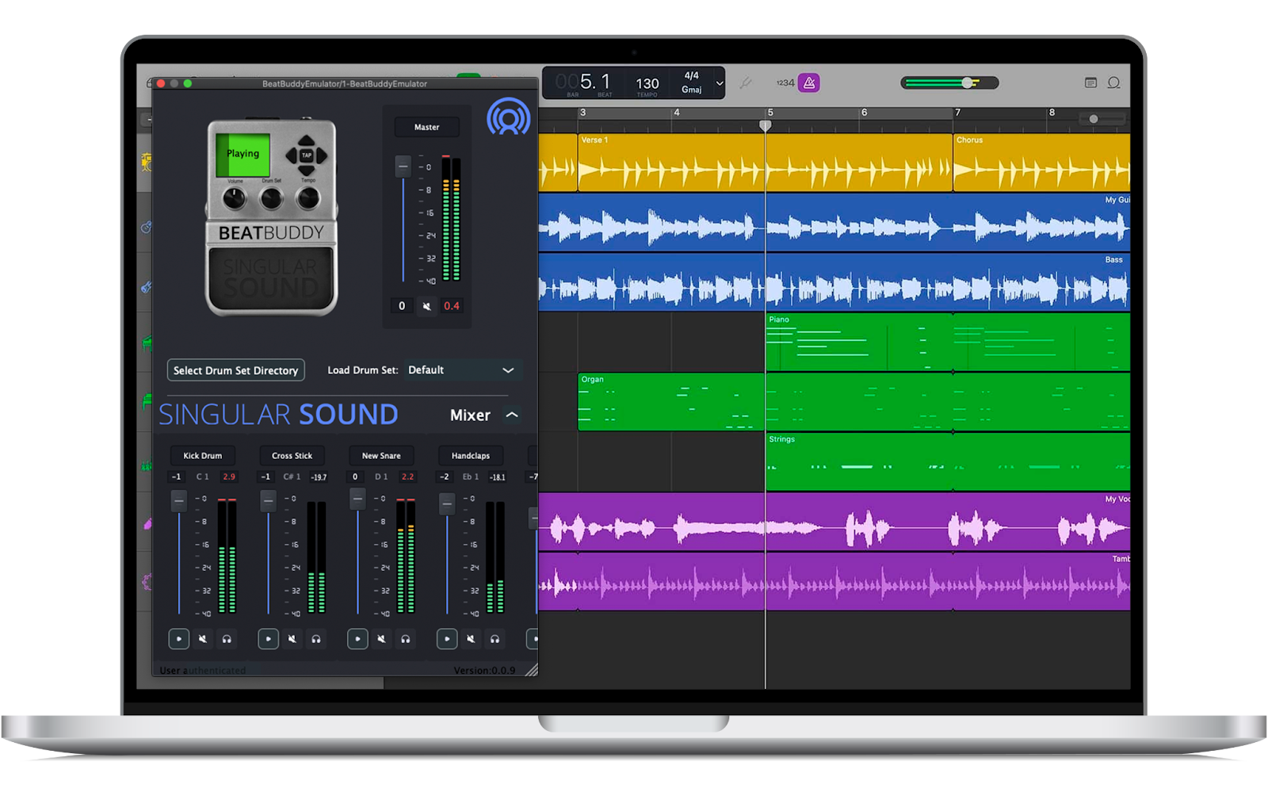Click the left arrow on pedal navigation pad
This screenshot has height=796, width=1268.
[x=292, y=155]
